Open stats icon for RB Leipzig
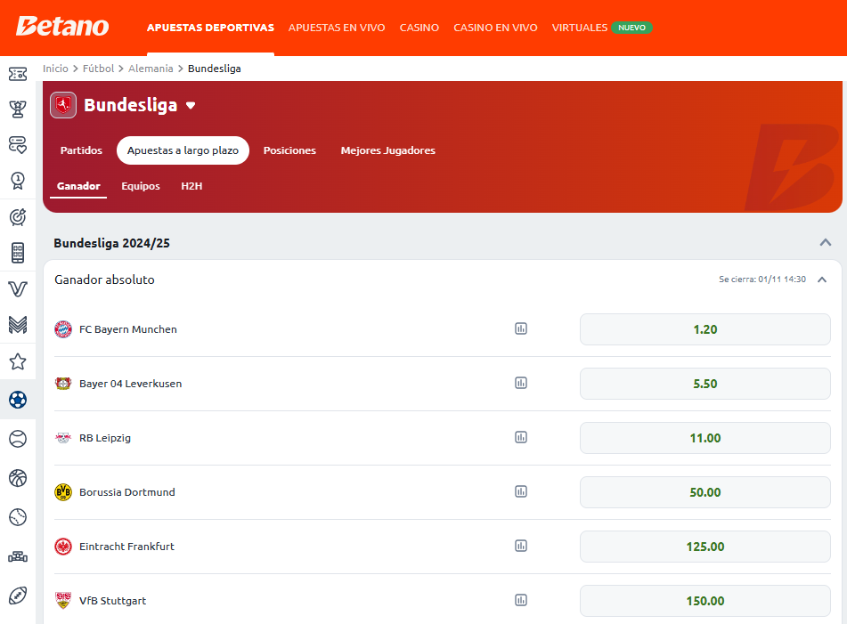 521,437
